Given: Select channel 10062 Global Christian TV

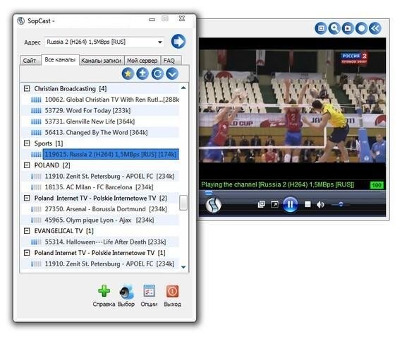Looking at the screenshot, I should point(112,100).
